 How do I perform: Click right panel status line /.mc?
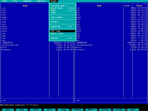point(78,101)
